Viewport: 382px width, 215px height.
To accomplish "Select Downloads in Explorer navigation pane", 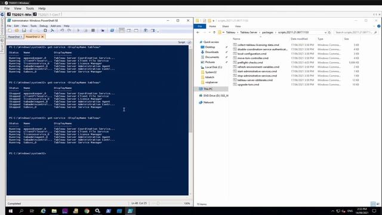I will [x=212, y=52].
